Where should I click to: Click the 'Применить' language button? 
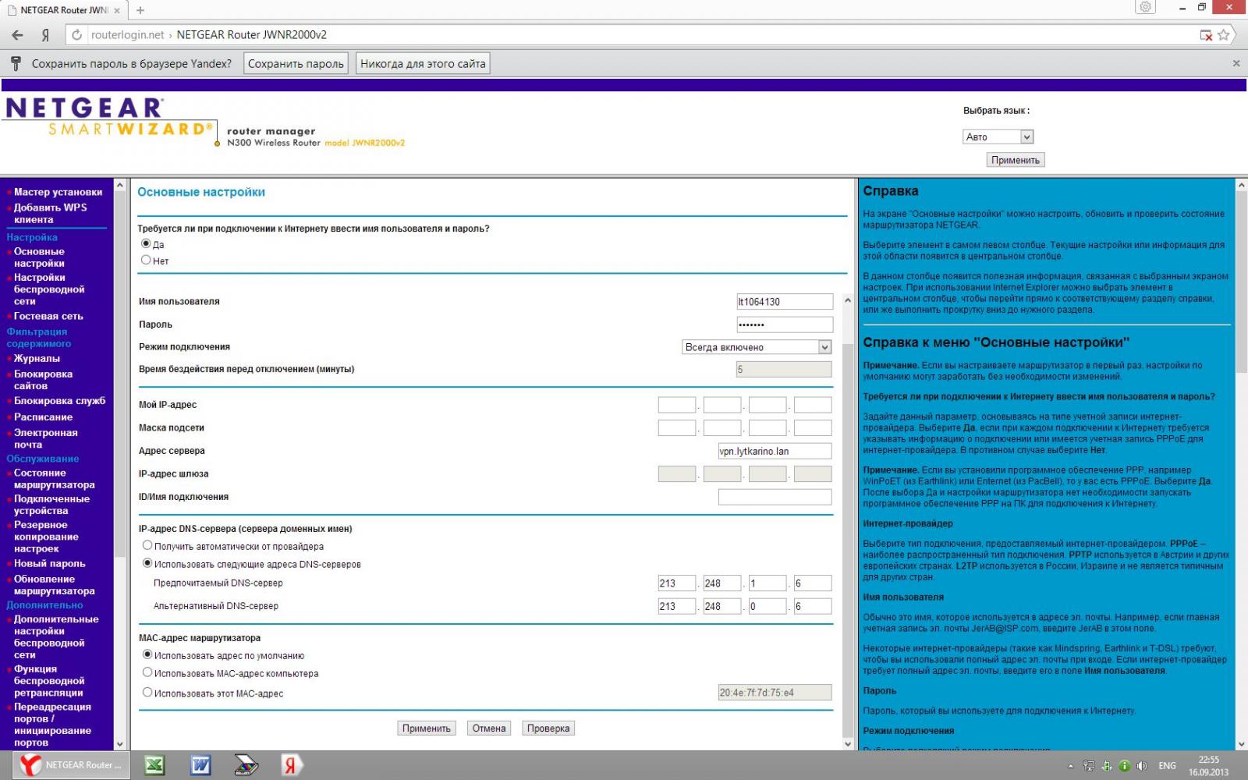(1016, 160)
